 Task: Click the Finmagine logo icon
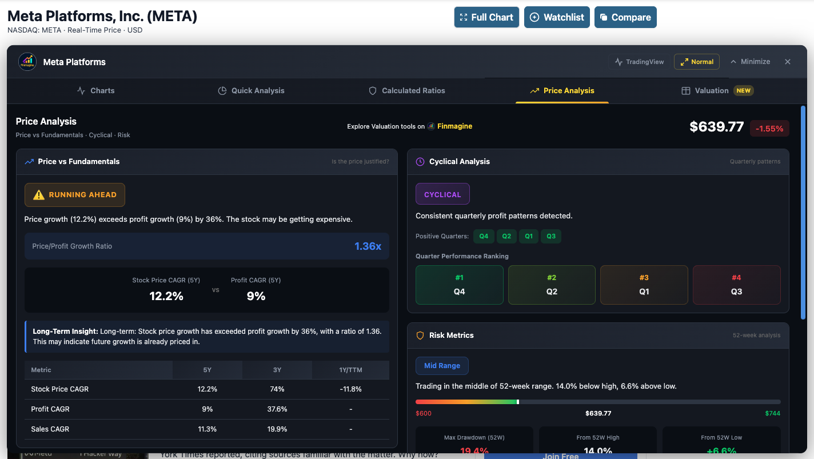point(27,62)
